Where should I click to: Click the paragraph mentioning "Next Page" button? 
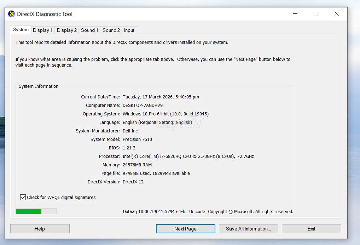(x=153, y=62)
